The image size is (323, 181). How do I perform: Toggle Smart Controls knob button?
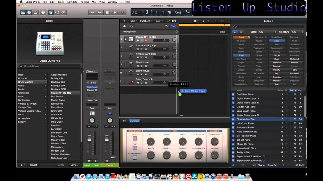[51, 12]
